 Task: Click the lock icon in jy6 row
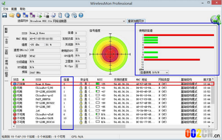pos(81,111)
